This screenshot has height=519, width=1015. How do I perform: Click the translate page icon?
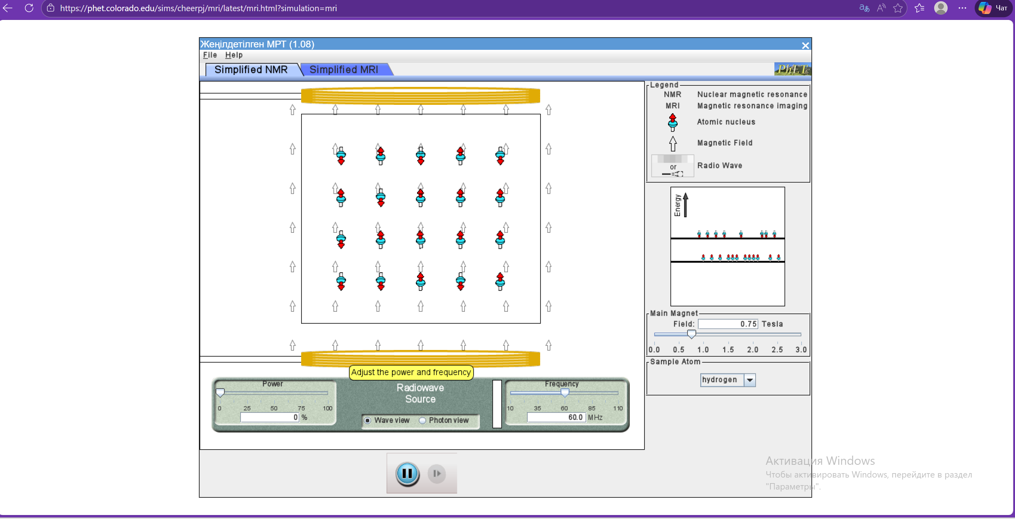click(x=864, y=8)
